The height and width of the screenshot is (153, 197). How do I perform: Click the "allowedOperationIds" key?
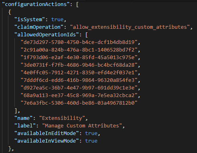(46, 35)
